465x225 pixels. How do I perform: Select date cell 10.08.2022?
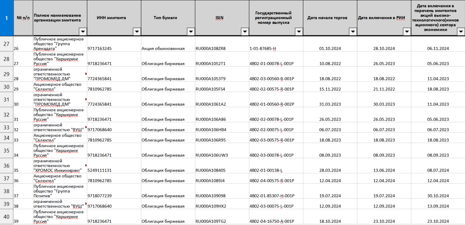pyautogui.click(x=330, y=59)
